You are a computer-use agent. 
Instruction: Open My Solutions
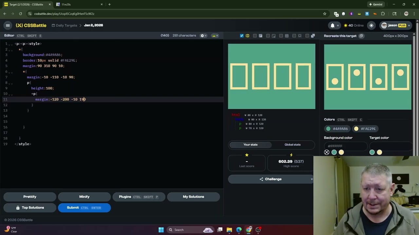[x=193, y=197]
